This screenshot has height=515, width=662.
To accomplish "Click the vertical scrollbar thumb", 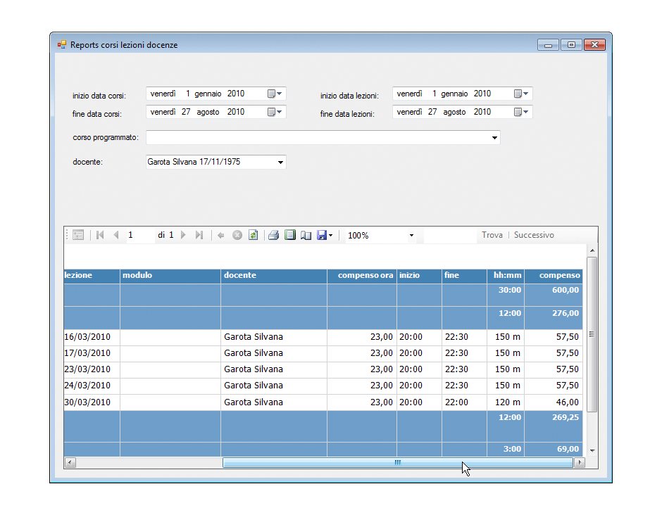I will pos(592,334).
